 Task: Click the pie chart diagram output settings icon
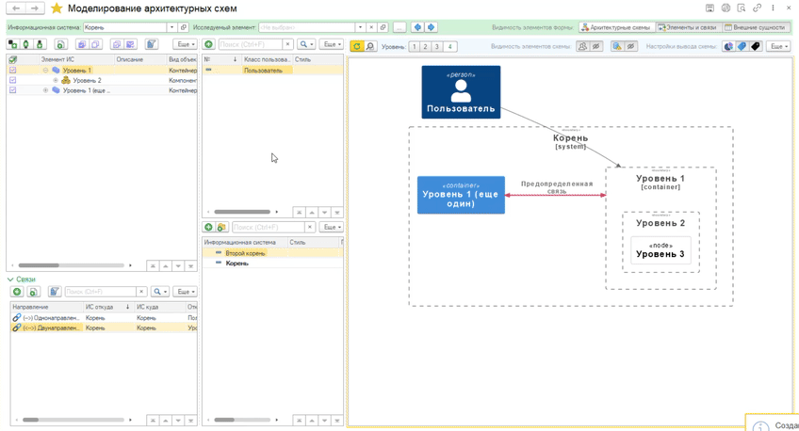(728, 46)
